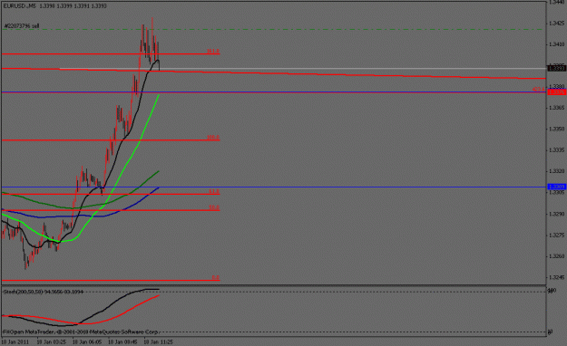Click the blue price tag 1.3309
Image resolution: width=567 pixels, height=346 pixels.
pyautogui.click(x=557, y=187)
